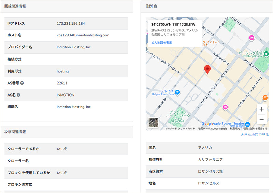
Task: Open the 利用規約 terms link
Action: tap(234, 129)
